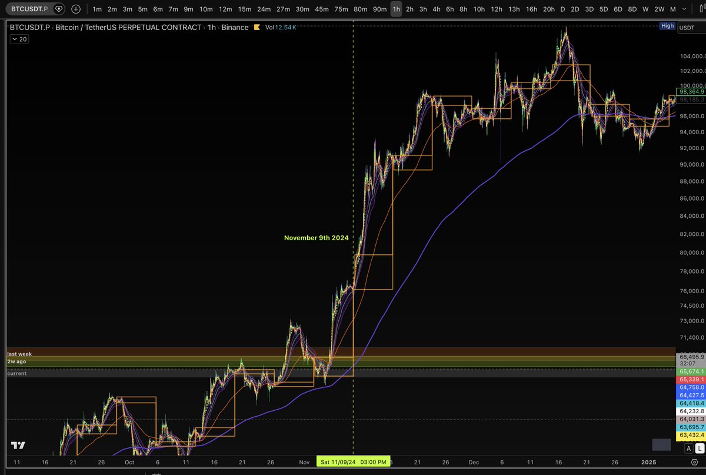This screenshot has width=706, height=475.
Task: Expand the indicator legend showing 20
Action: click(x=19, y=39)
